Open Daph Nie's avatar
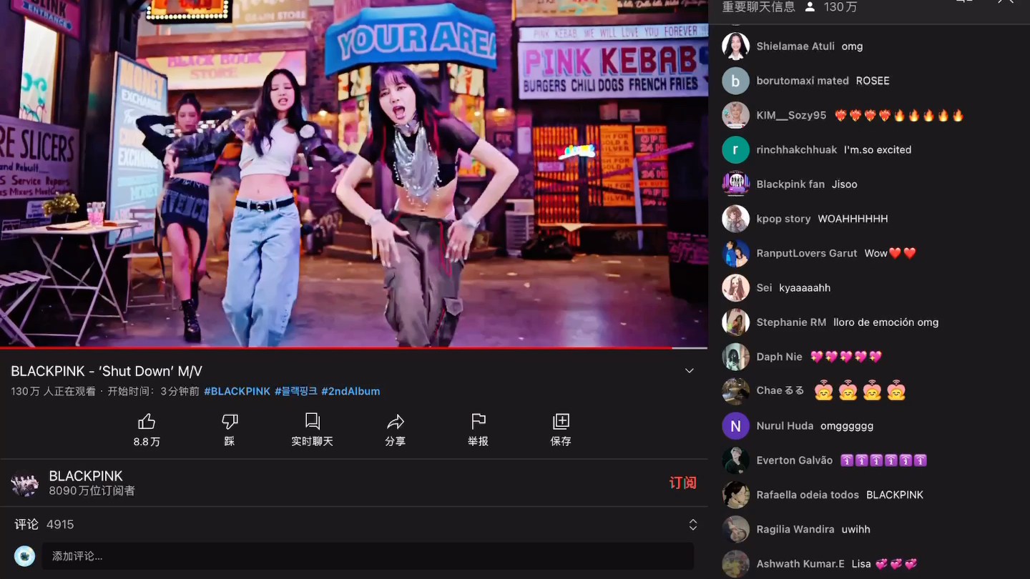 tap(735, 357)
